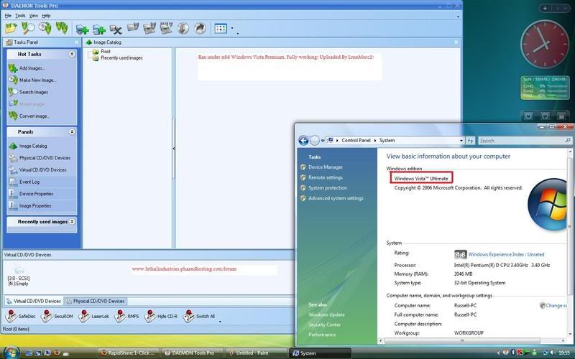Click Windows Update under See also
This screenshot has height=359, width=575.
click(326, 314)
